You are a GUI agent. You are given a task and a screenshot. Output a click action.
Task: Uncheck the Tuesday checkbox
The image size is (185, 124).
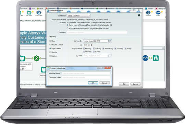94,49
